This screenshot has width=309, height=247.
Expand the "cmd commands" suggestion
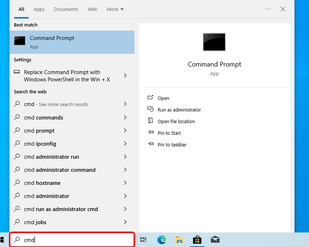(x=125, y=118)
